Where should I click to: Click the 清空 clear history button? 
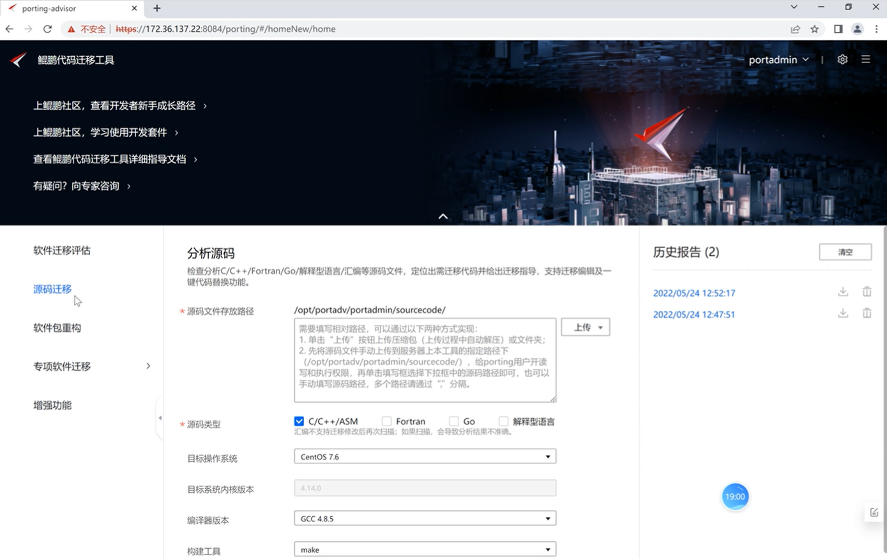tap(845, 251)
